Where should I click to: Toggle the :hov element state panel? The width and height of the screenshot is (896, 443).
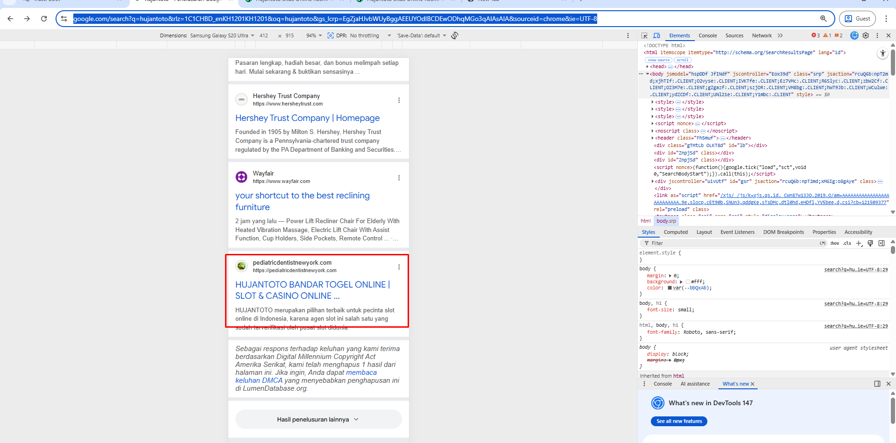tap(834, 243)
